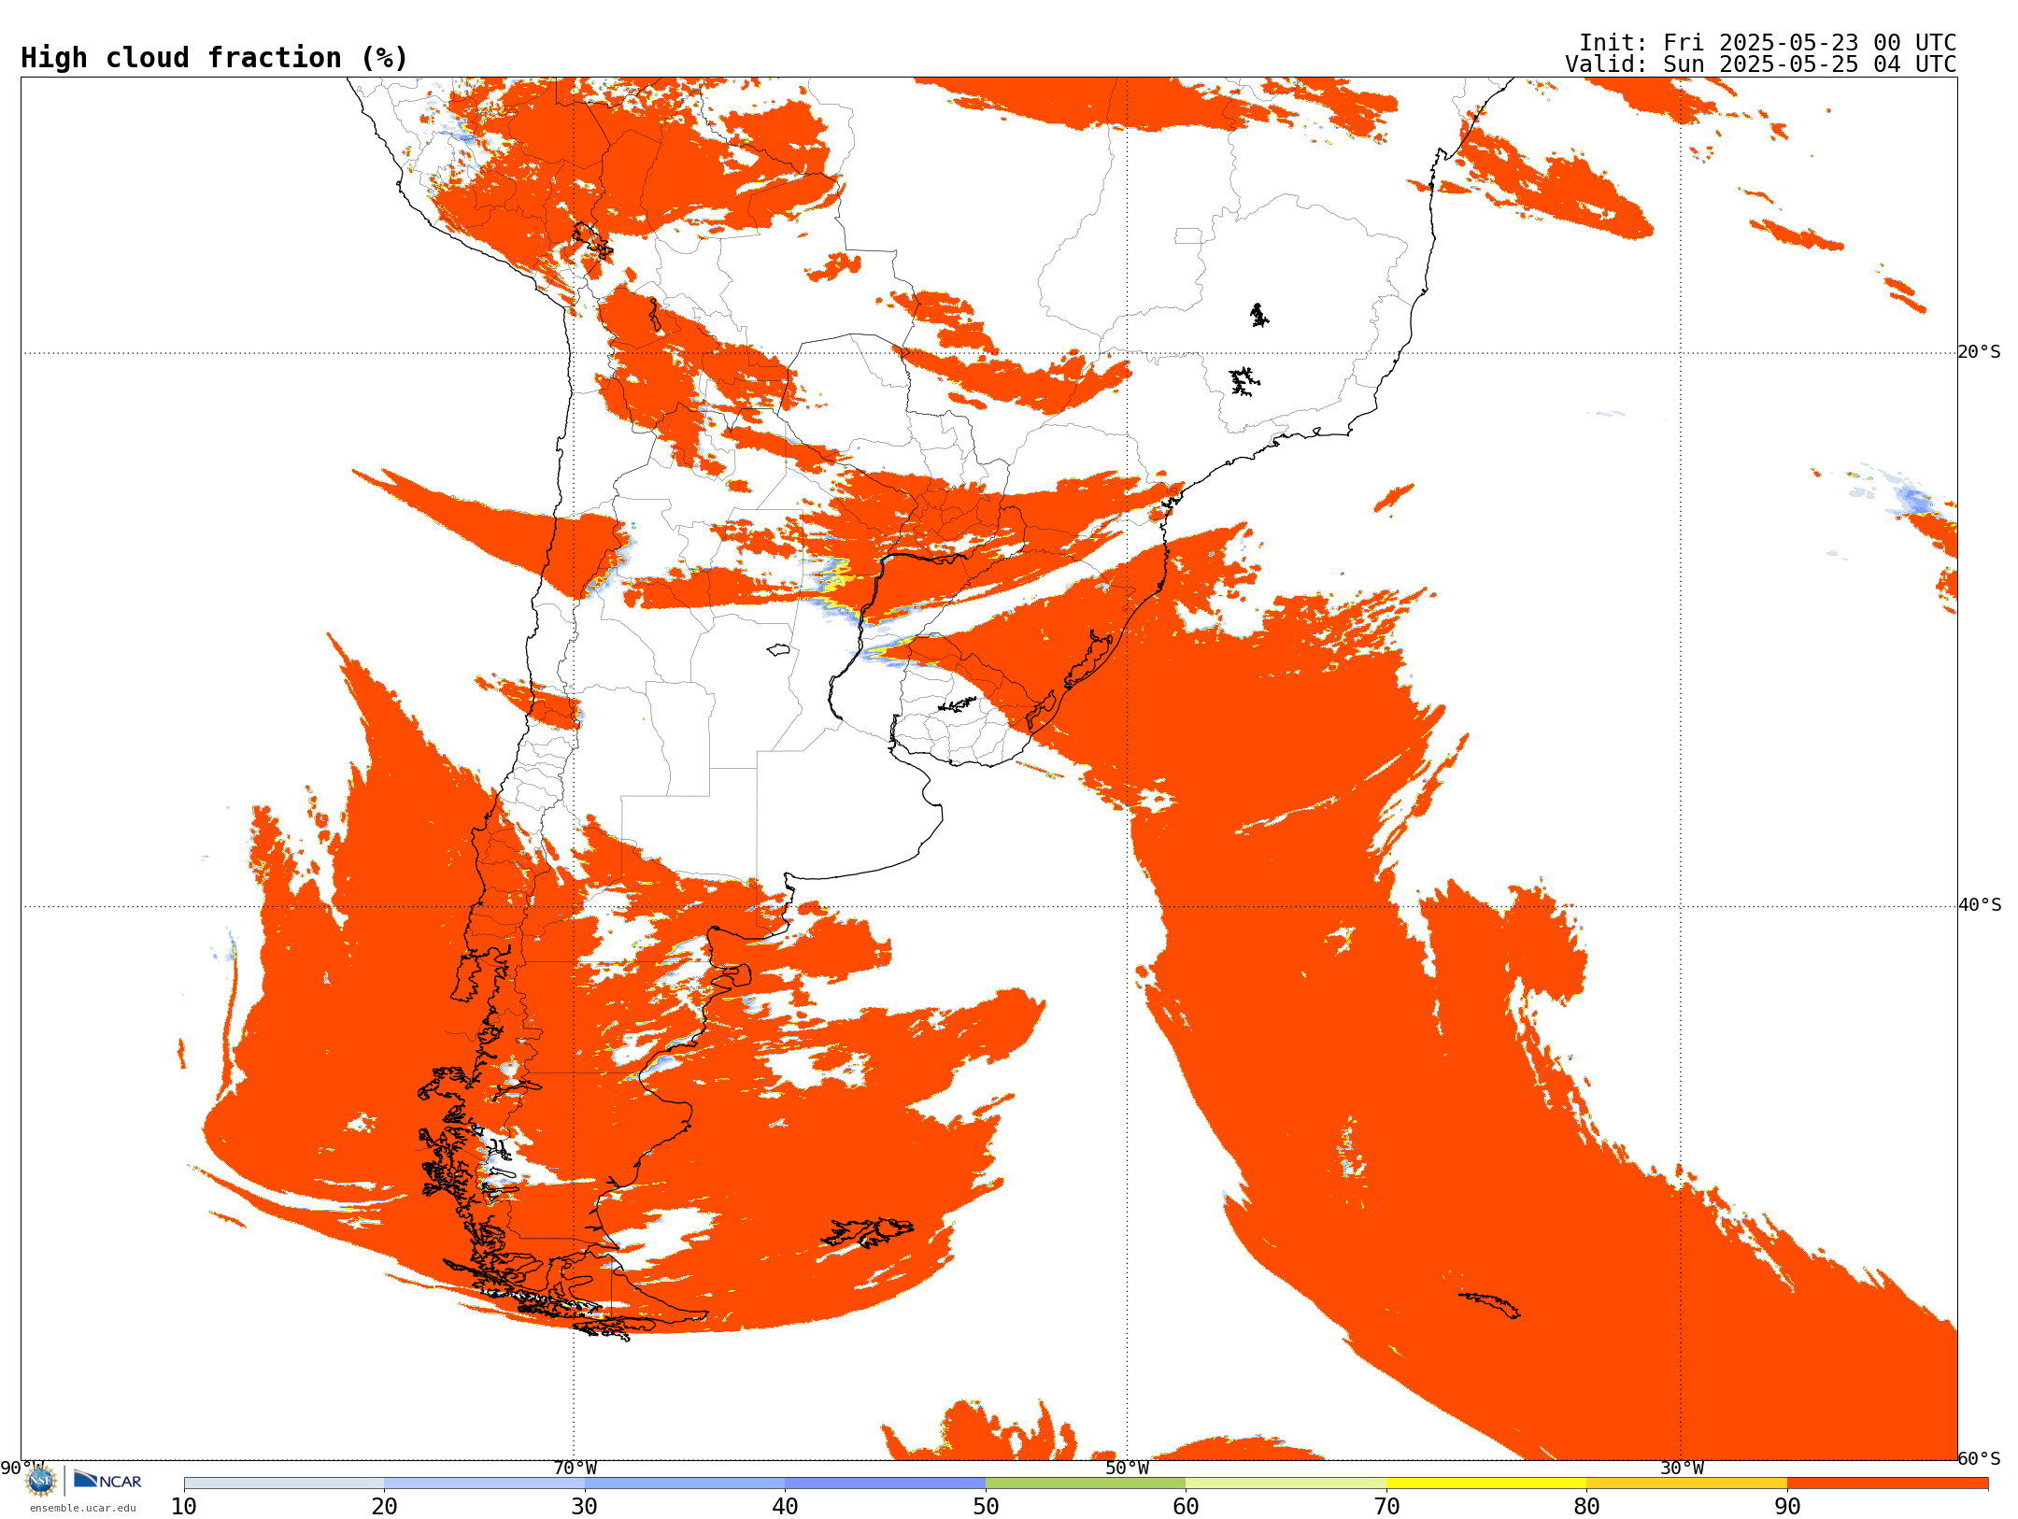
Task: Click the NCAR logo
Action: pyautogui.click(x=107, y=1480)
